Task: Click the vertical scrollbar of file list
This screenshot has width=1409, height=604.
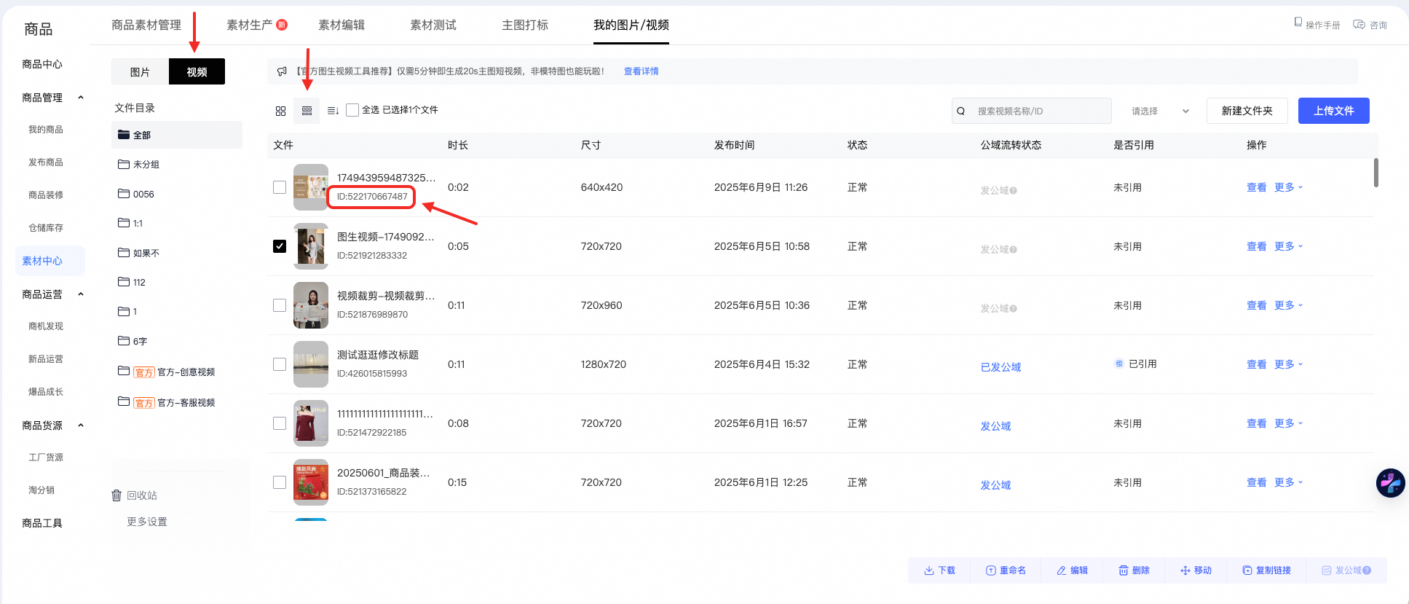Action: coord(1376,173)
